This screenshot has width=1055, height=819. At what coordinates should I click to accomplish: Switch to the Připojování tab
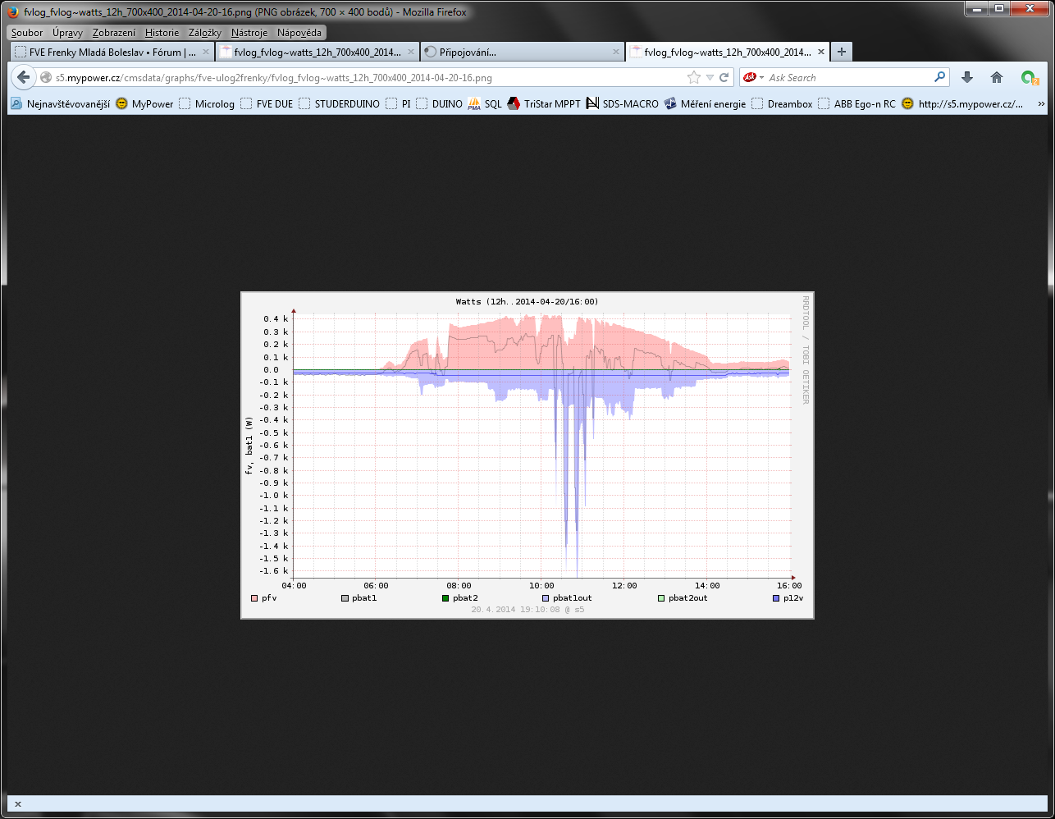(515, 52)
